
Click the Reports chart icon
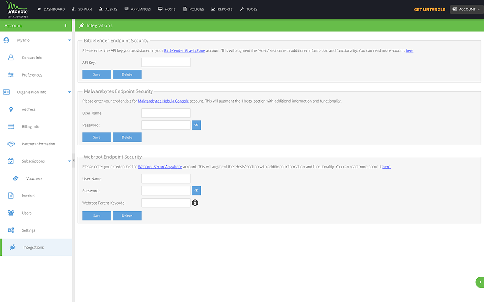coord(213,9)
